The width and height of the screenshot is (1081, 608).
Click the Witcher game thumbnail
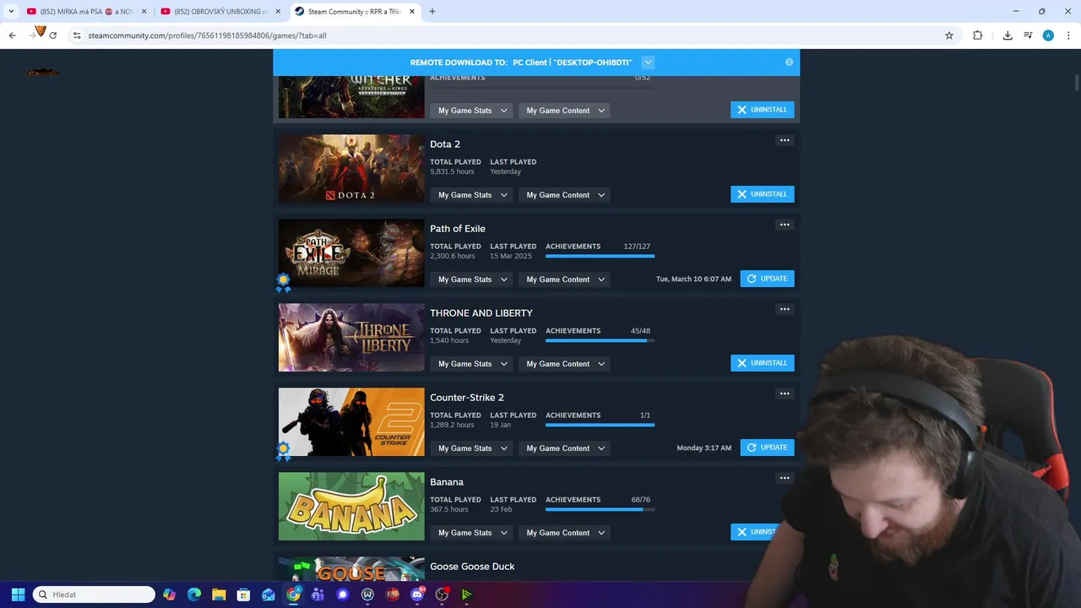(351, 97)
